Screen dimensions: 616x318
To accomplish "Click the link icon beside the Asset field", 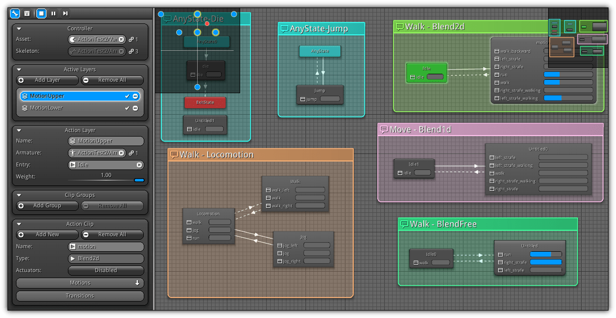I will (x=132, y=39).
